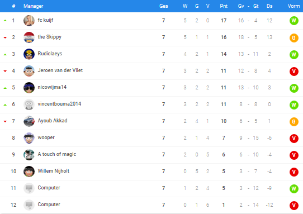Sort by the Manager column header
Screen dimensions: 303x214
tap(33, 6)
